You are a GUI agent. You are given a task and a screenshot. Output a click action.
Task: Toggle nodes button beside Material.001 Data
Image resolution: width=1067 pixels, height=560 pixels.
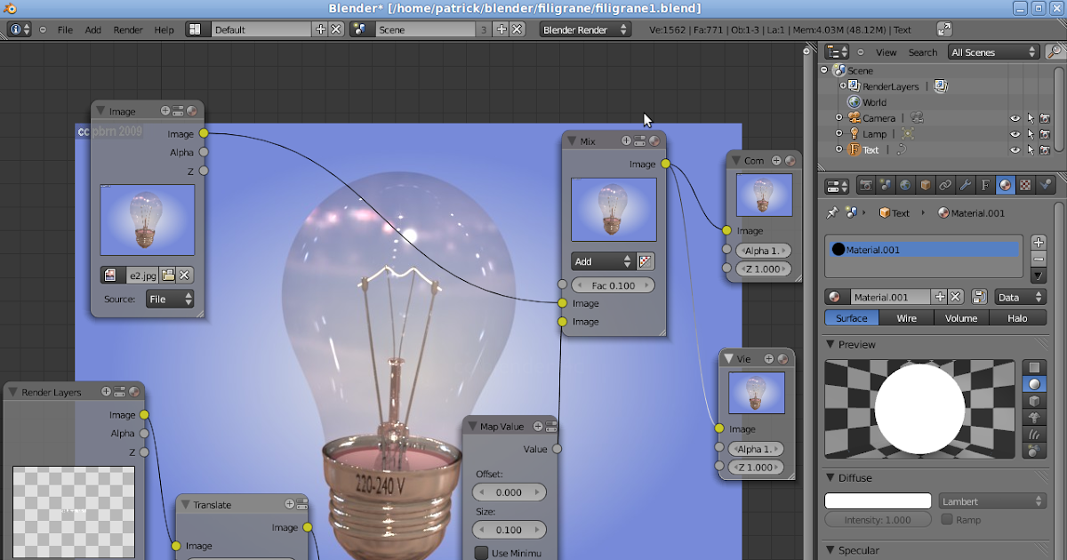[979, 297]
